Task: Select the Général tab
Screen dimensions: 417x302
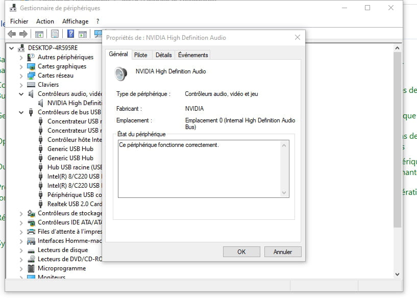Action: coord(118,54)
